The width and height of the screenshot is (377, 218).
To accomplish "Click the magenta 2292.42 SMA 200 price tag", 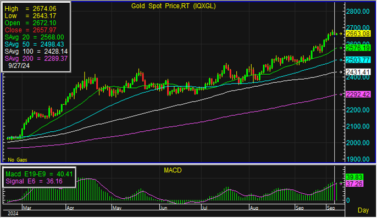I will click(358, 94).
